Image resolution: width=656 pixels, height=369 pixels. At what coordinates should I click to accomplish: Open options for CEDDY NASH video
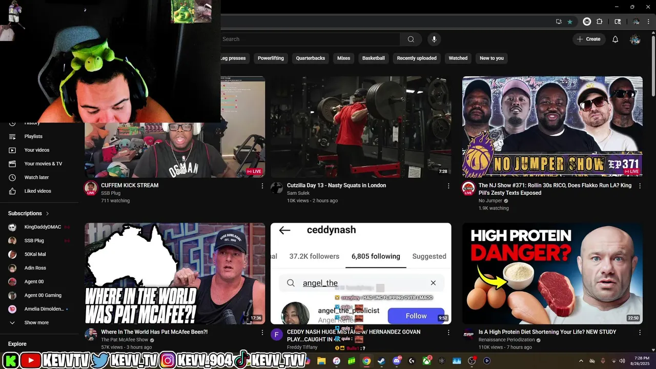tap(448, 332)
